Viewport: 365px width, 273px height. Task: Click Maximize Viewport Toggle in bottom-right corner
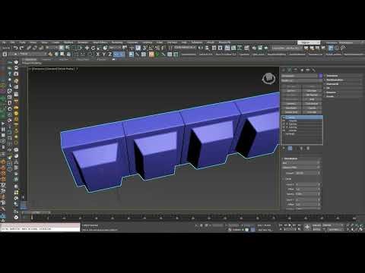pos(361,230)
